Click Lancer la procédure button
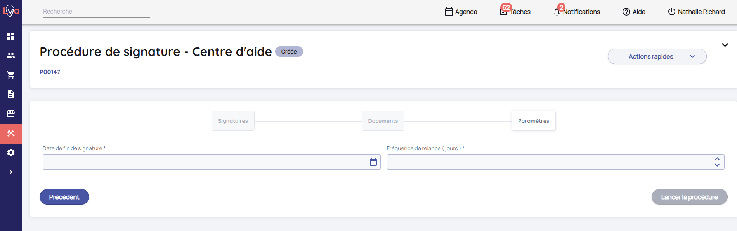Image resolution: width=737 pixels, height=231 pixels. click(x=689, y=197)
